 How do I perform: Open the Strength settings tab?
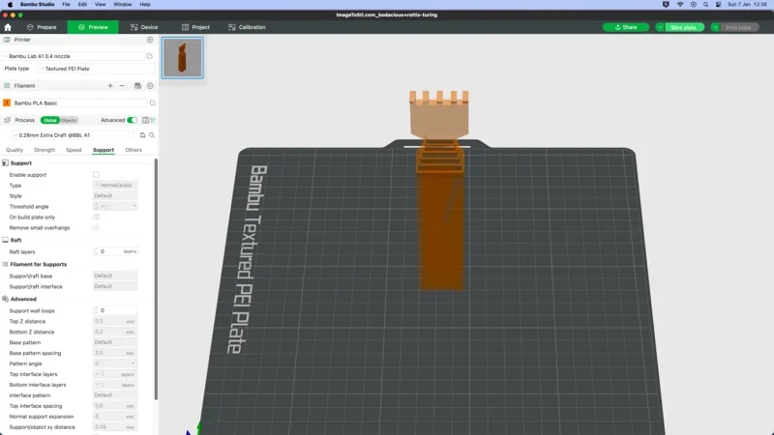click(45, 150)
